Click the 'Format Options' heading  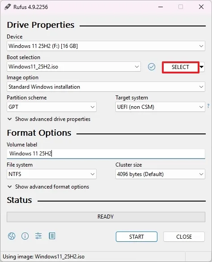39,133
